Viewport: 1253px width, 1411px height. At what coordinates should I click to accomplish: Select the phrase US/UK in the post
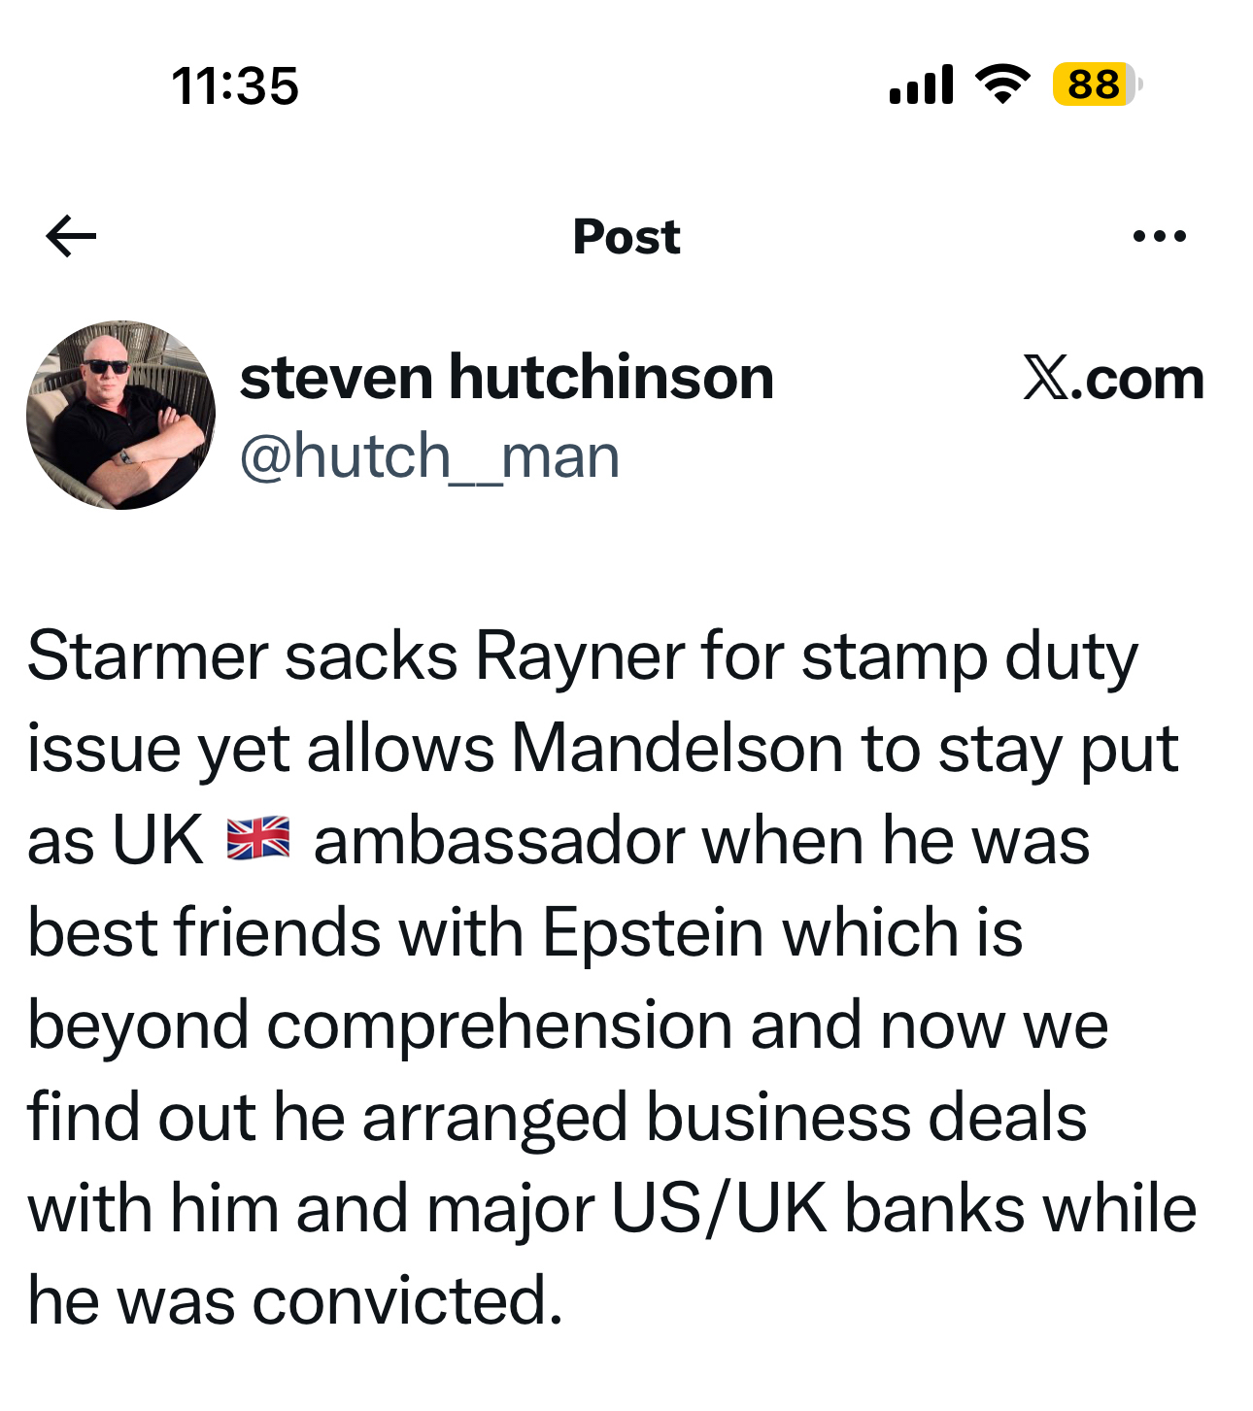click(x=720, y=1210)
